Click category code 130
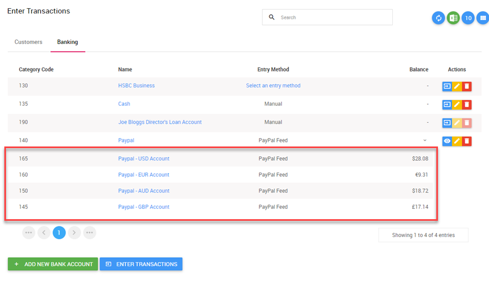The width and height of the screenshot is (489, 287). click(23, 86)
